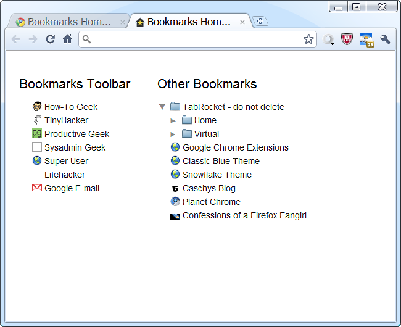Click inside the address bar field
Viewport: 401px width, 327px height.
click(x=197, y=39)
